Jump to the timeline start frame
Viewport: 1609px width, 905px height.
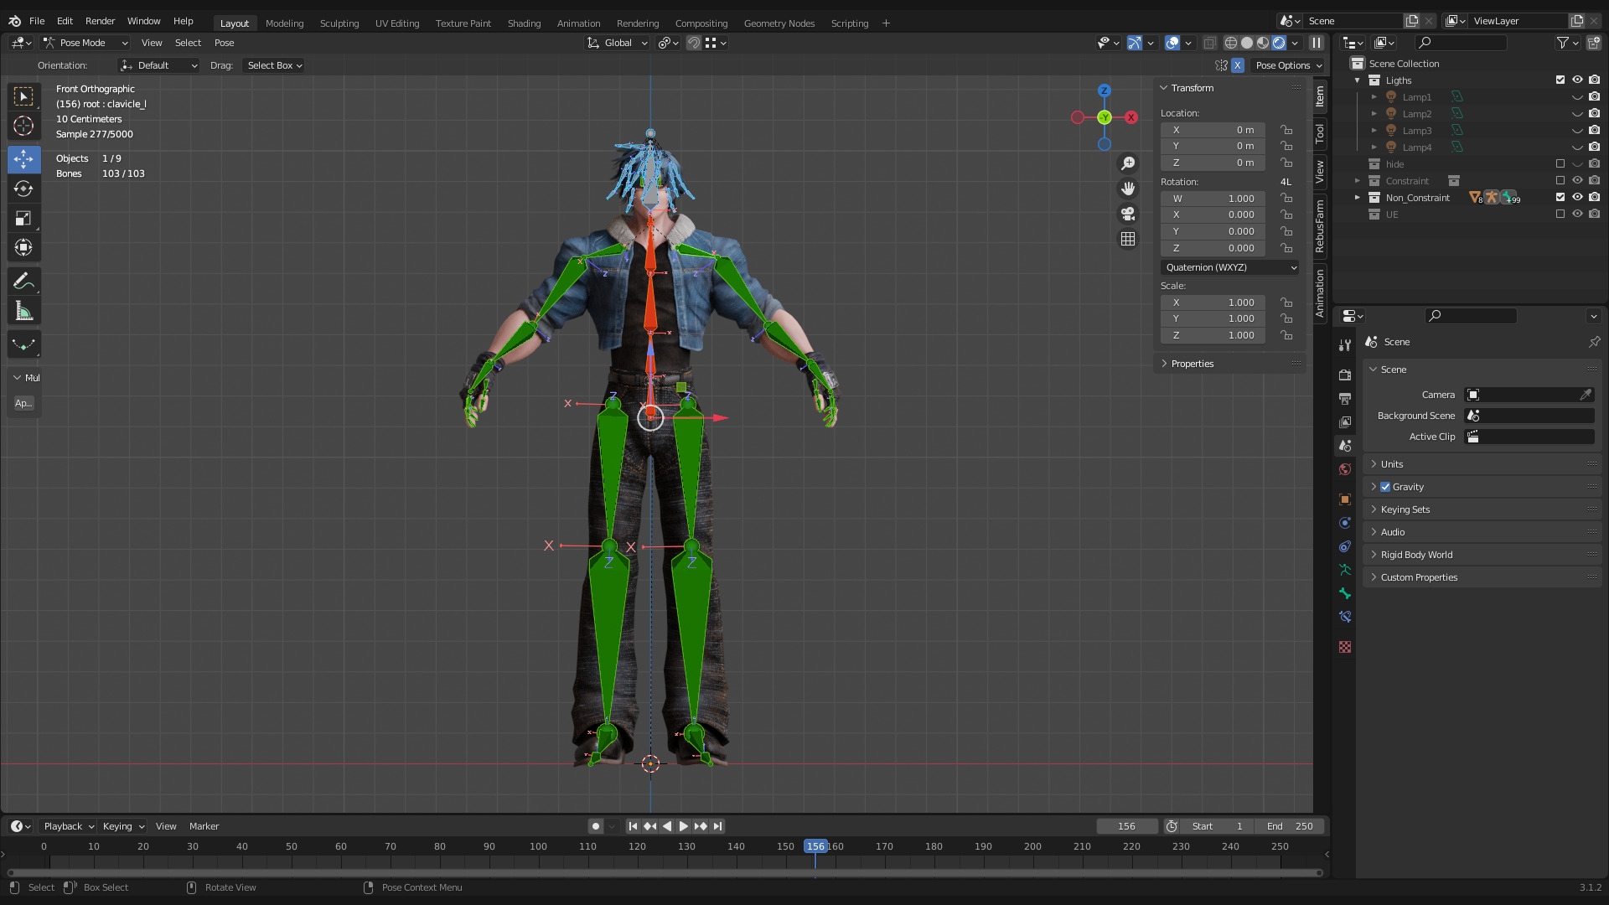click(633, 826)
